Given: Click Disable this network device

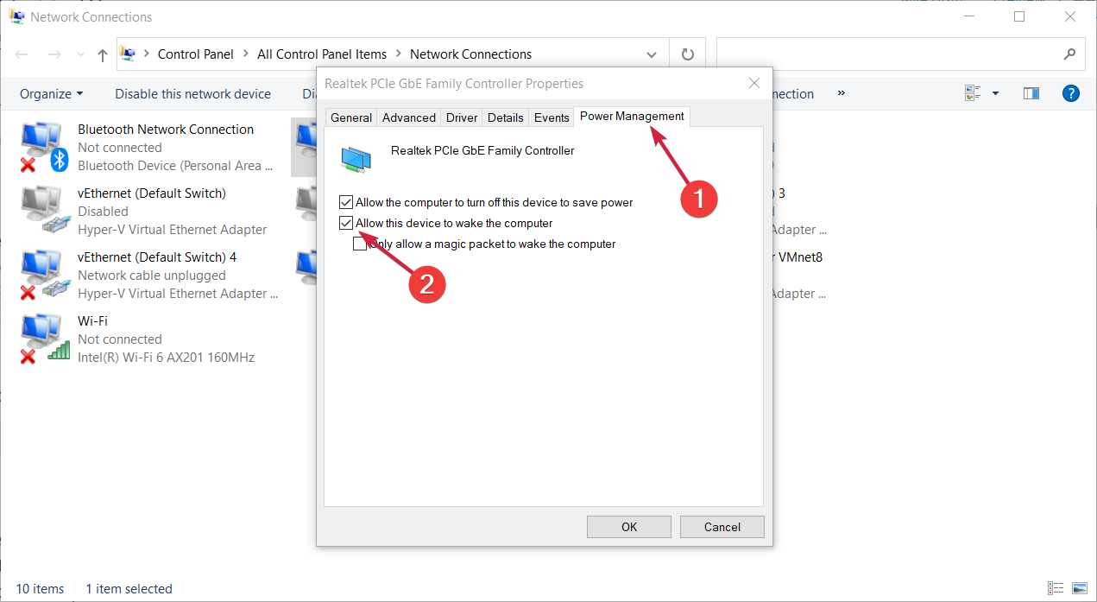Looking at the screenshot, I should tap(193, 93).
